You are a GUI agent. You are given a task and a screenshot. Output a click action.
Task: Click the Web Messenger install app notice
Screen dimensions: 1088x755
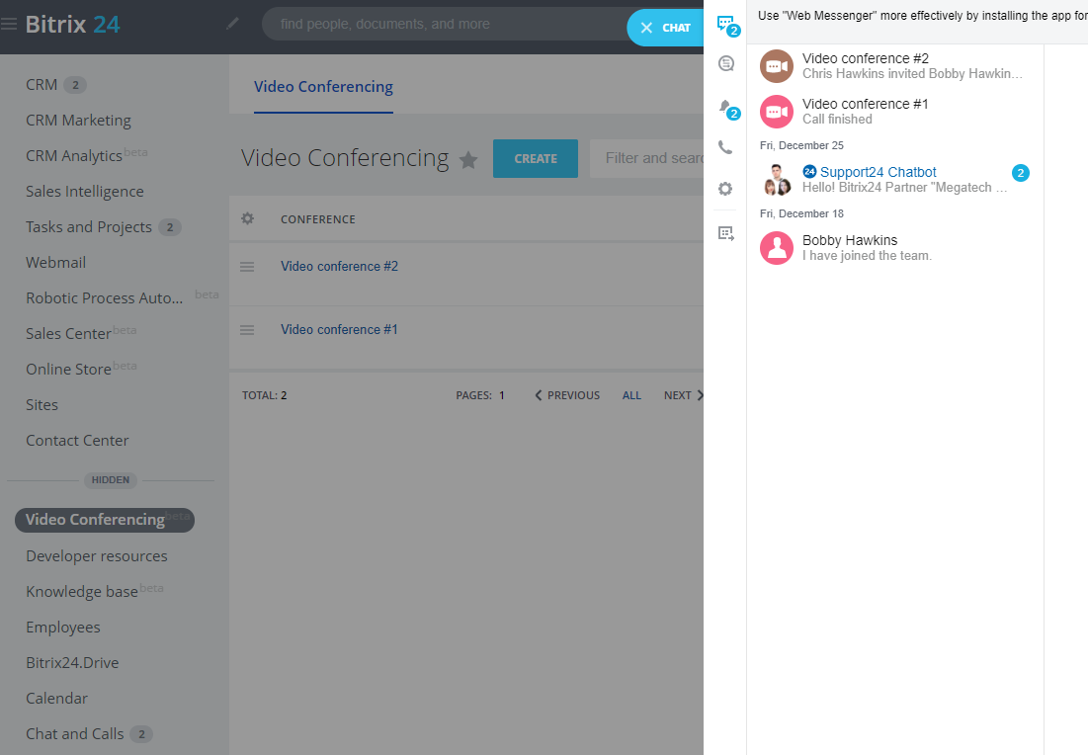[x=922, y=15]
